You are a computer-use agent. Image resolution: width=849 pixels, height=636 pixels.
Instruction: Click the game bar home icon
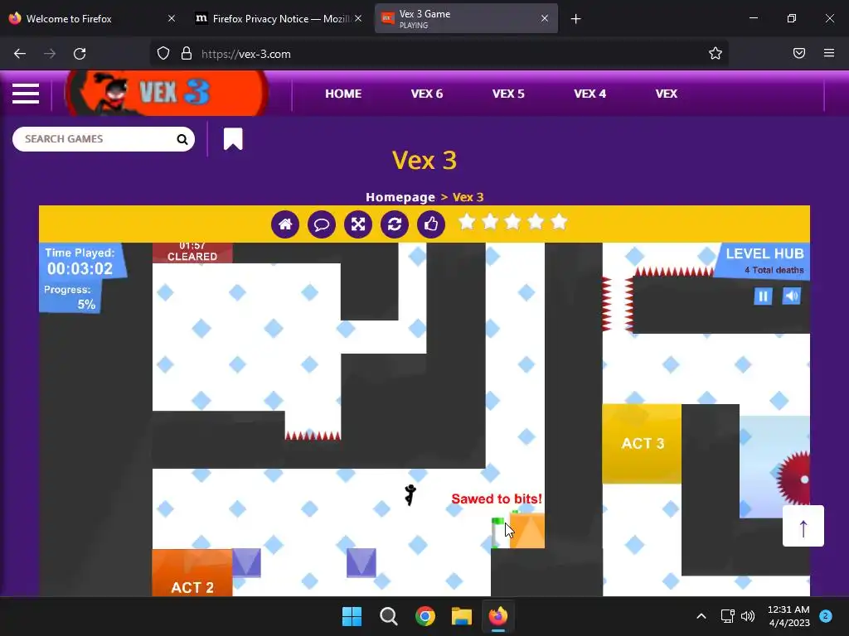click(285, 224)
